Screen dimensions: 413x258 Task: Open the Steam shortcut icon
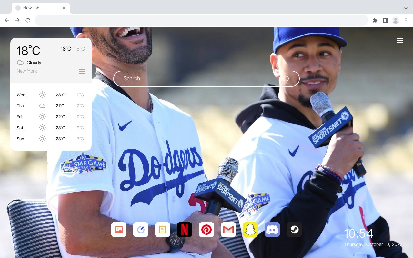click(294, 230)
